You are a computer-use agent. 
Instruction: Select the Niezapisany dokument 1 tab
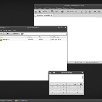pos(43,16)
